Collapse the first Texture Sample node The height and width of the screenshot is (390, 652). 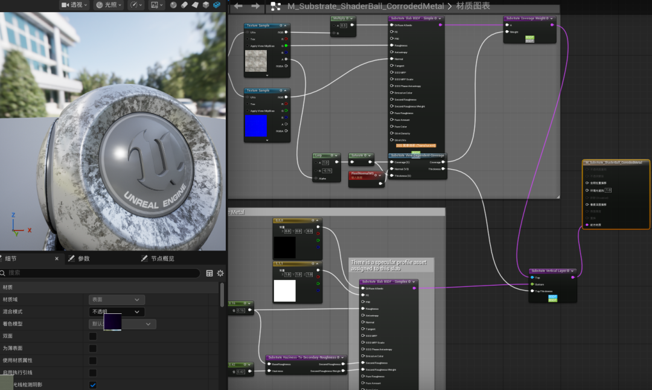(x=285, y=25)
